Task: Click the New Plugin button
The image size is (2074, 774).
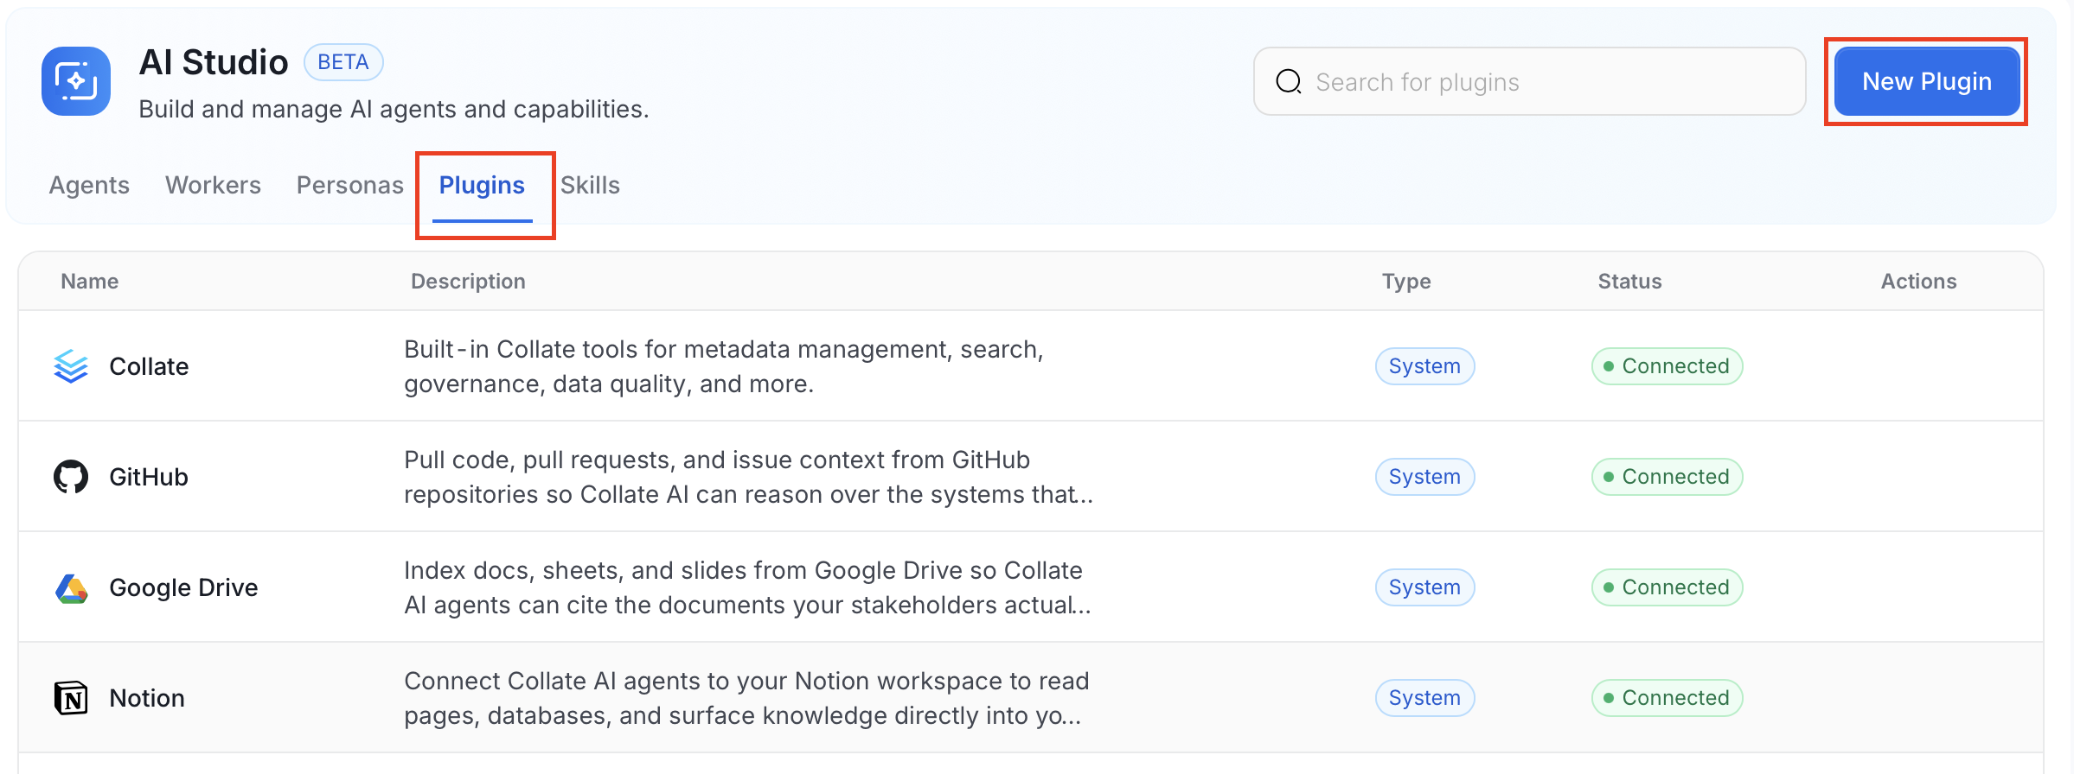Action: click(x=1927, y=81)
